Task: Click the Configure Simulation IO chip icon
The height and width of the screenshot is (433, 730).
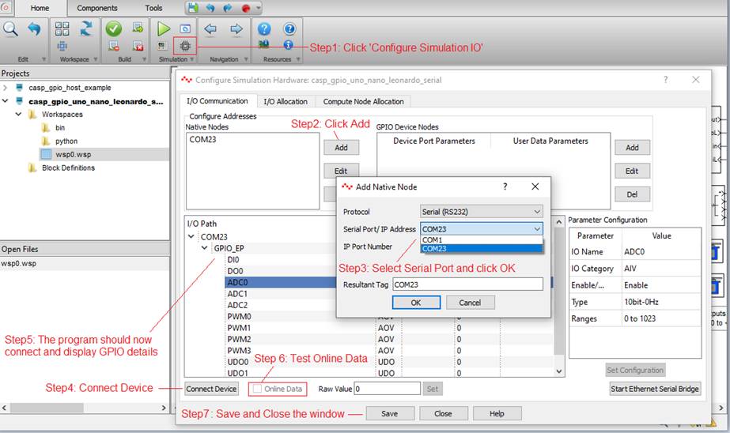Action: click(185, 47)
